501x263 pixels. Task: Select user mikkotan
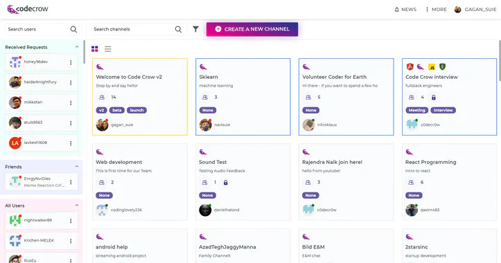point(42,102)
